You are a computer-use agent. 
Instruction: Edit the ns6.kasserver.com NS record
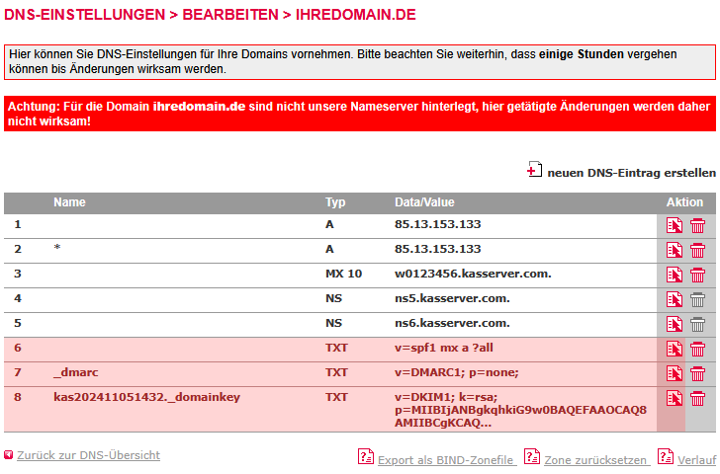coord(675,324)
